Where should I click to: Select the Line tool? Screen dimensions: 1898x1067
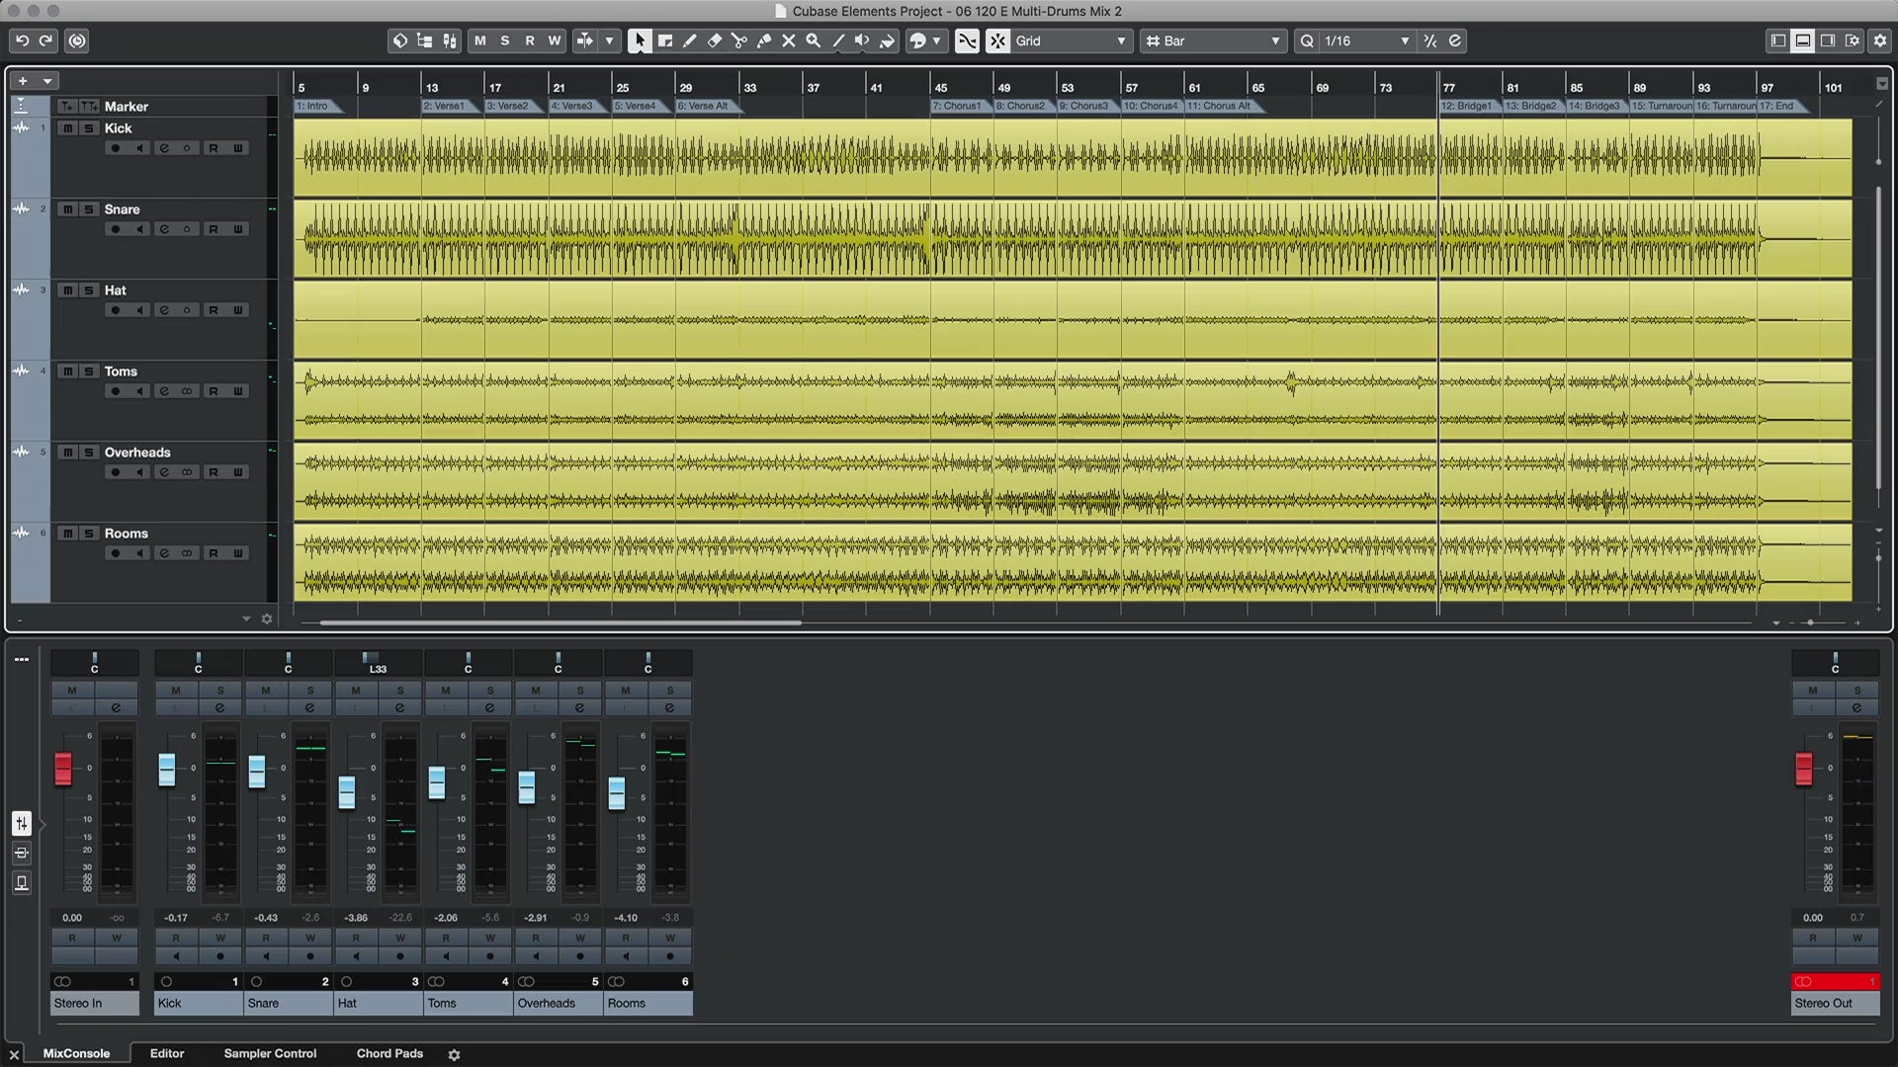click(x=838, y=41)
